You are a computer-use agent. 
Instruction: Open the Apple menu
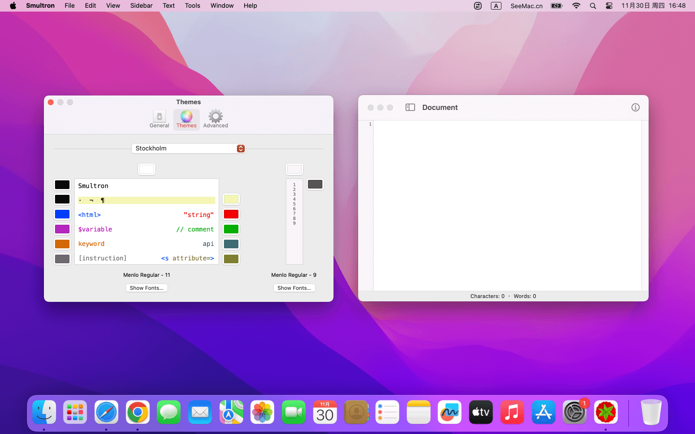click(x=13, y=6)
